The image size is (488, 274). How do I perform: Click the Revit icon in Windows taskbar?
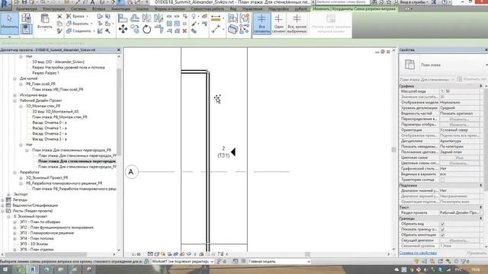(x=32, y=269)
